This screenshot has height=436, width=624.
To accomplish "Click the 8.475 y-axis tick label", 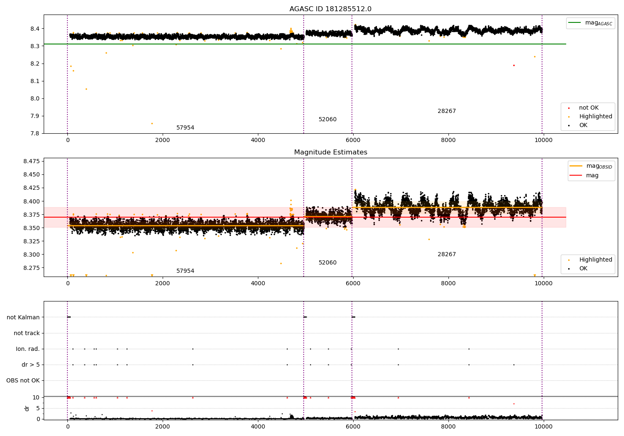I will tap(32, 161).
